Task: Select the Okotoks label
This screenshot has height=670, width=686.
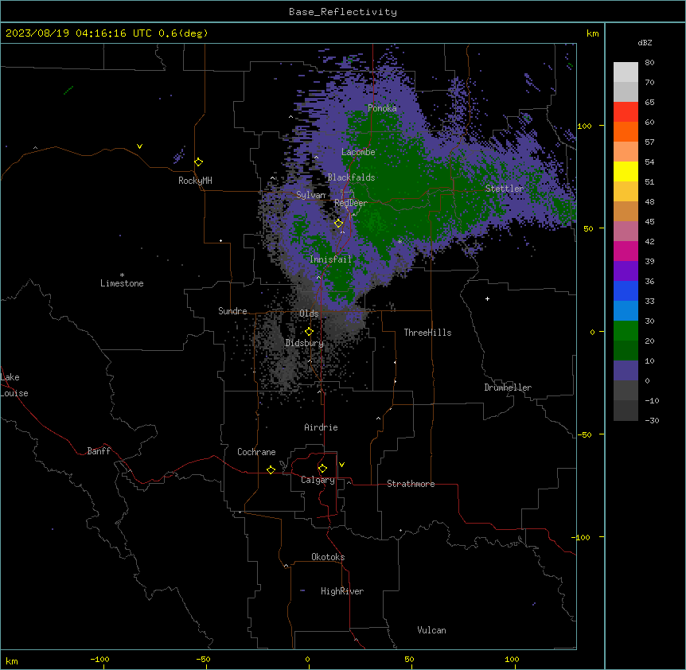Action: point(328,557)
